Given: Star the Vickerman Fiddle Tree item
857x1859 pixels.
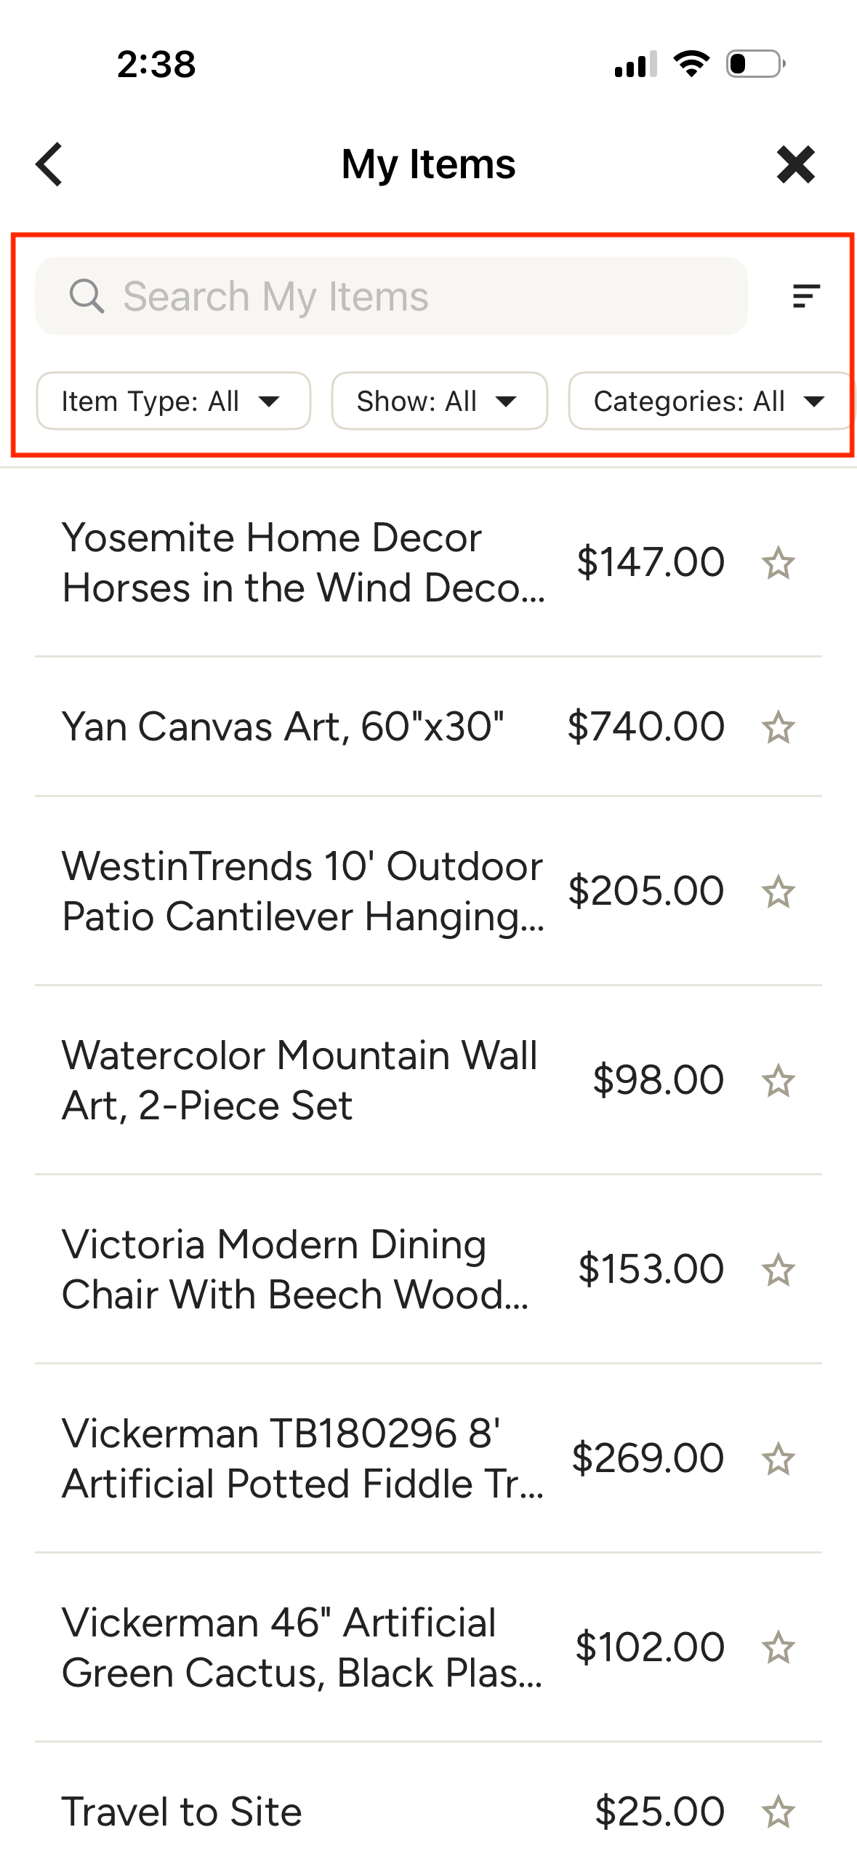Looking at the screenshot, I should click(778, 1459).
